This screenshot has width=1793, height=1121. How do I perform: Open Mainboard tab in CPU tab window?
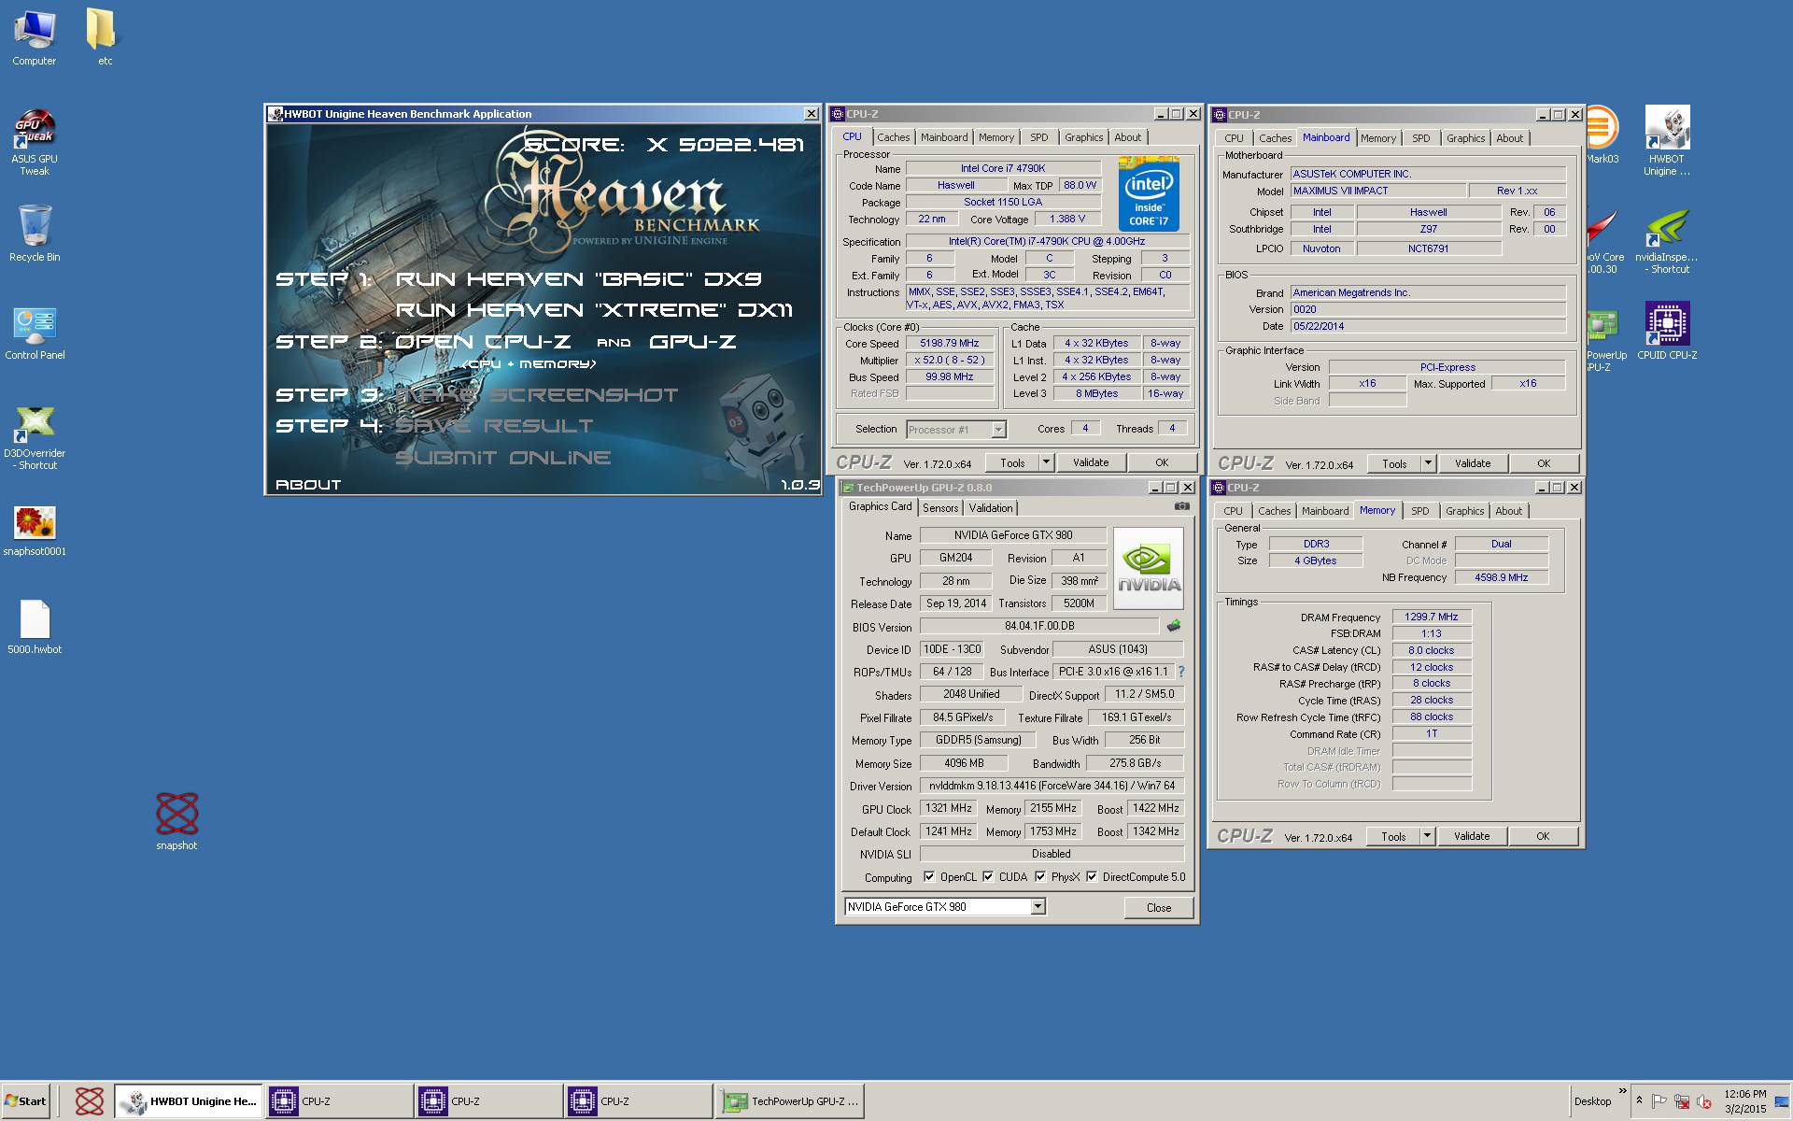click(944, 137)
